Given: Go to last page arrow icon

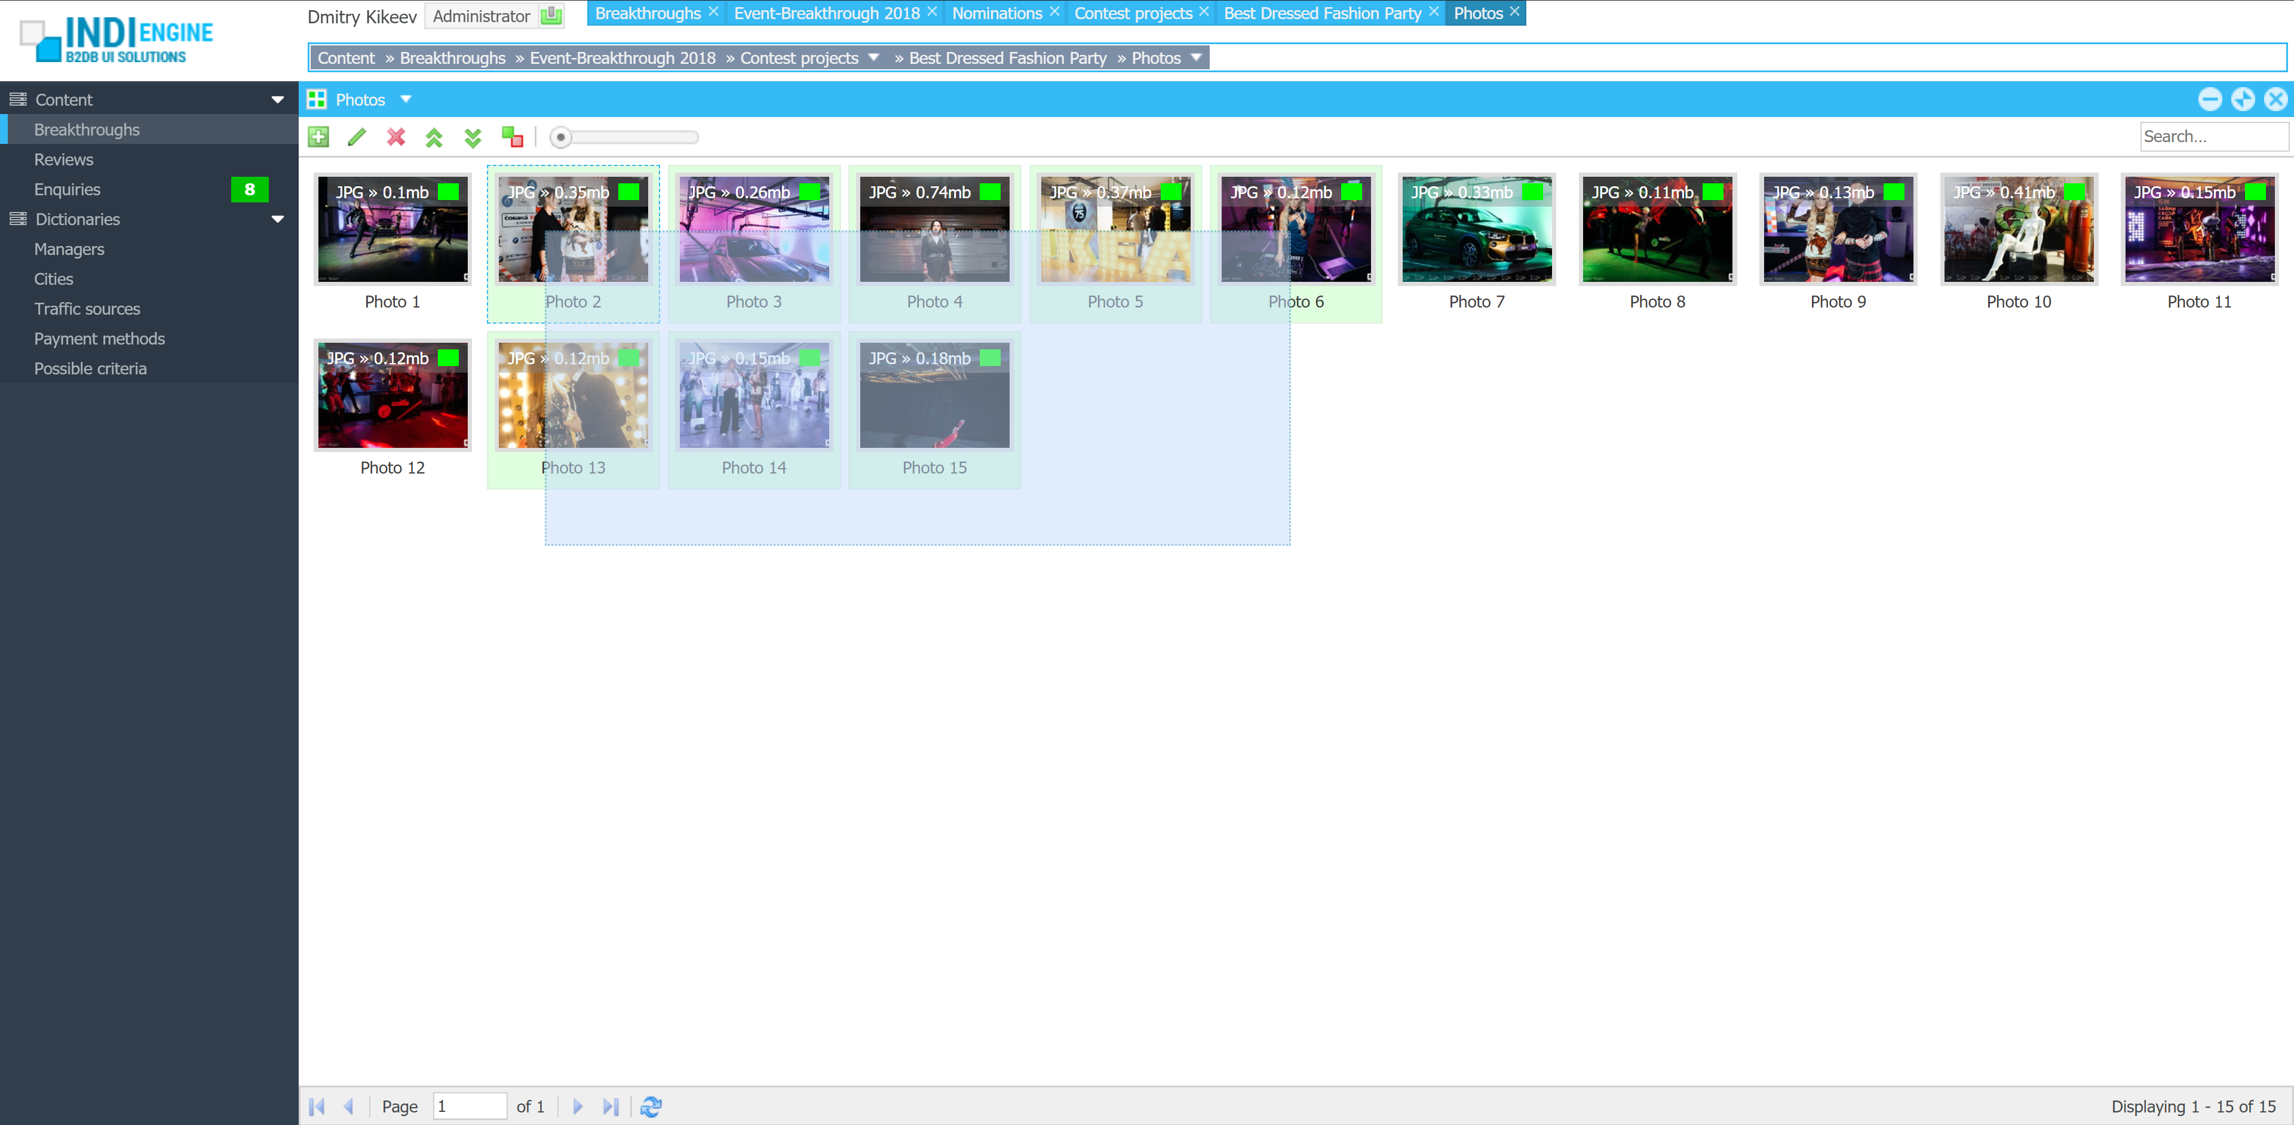Looking at the screenshot, I should [610, 1106].
